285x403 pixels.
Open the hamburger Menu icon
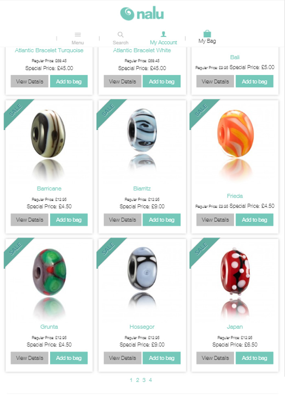pyautogui.click(x=78, y=34)
